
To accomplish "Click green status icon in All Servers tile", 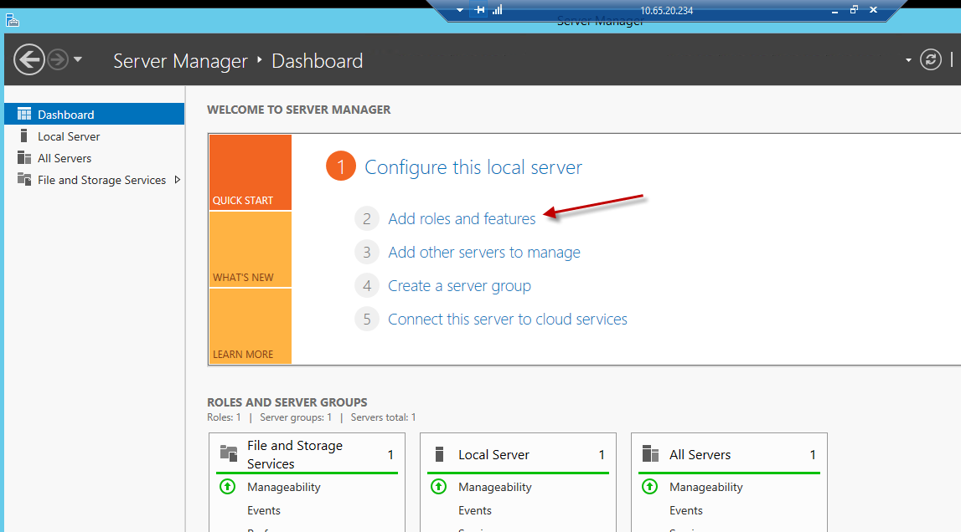I will (x=649, y=487).
